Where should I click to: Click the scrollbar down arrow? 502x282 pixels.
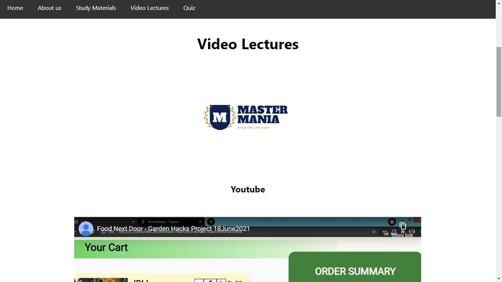tap(499, 279)
